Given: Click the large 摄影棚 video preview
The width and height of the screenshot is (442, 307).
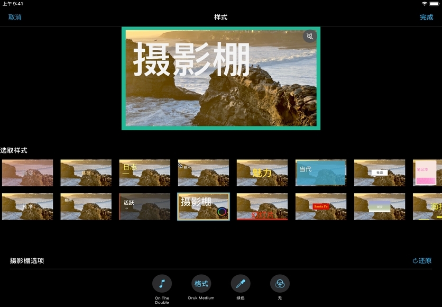Looking at the screenshot, I should pyautogui.click(x=220, y=78).
